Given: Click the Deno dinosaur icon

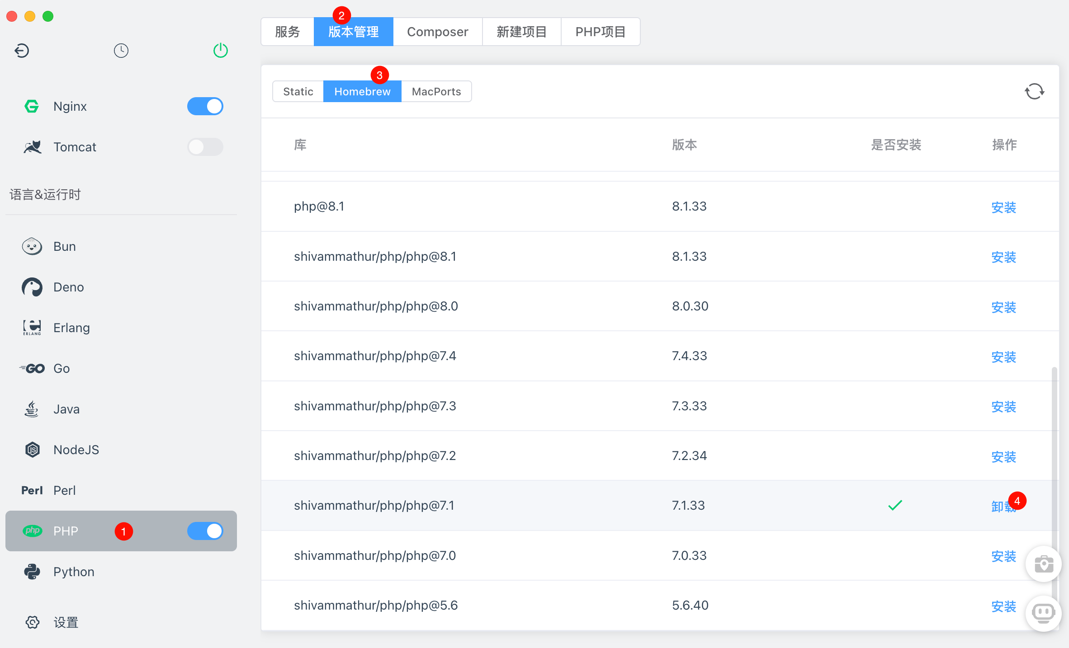Looking at the screenshot, I should point(32,287).
